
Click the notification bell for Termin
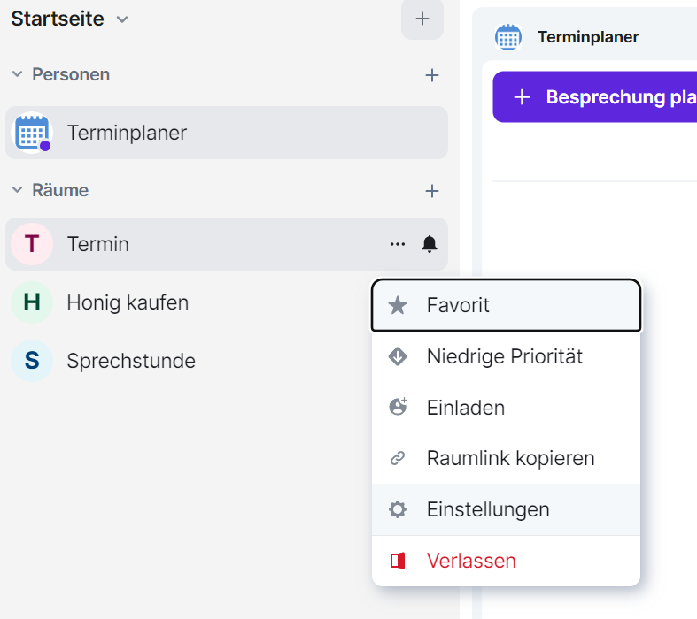pos(430,244)
